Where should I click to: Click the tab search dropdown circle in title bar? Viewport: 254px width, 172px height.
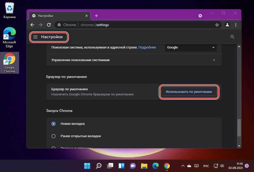[200, 16]
